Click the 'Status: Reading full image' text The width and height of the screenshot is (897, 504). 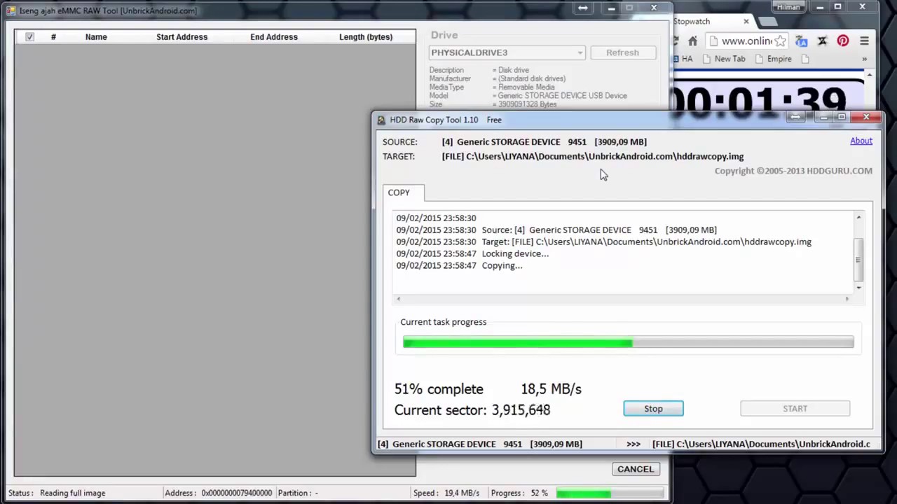pyautogui.click(x=57, y=493)
